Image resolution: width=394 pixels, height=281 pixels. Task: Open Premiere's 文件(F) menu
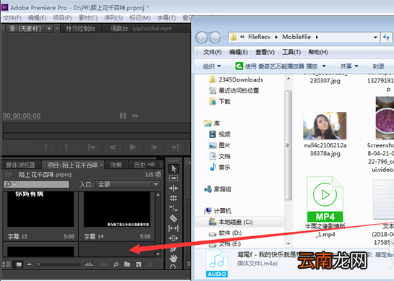[12, 18]
